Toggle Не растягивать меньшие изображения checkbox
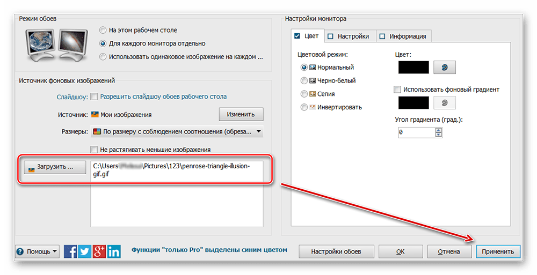 tap(94, 150)
